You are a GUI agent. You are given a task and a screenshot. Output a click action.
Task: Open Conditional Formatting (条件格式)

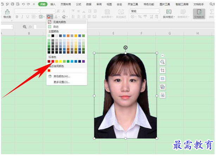point(169,14)
